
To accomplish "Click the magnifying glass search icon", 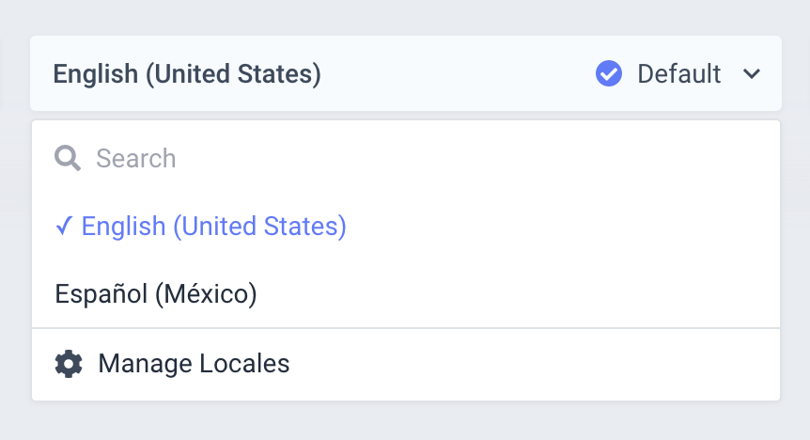I will pyautogui.click(x=67, y=158).
